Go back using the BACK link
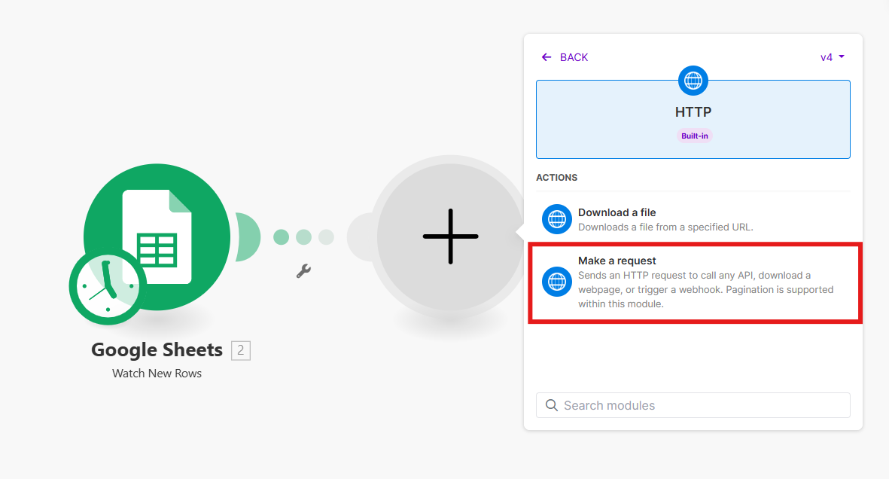The height and width of the screenshot is (479, 889). click(574, 57)
